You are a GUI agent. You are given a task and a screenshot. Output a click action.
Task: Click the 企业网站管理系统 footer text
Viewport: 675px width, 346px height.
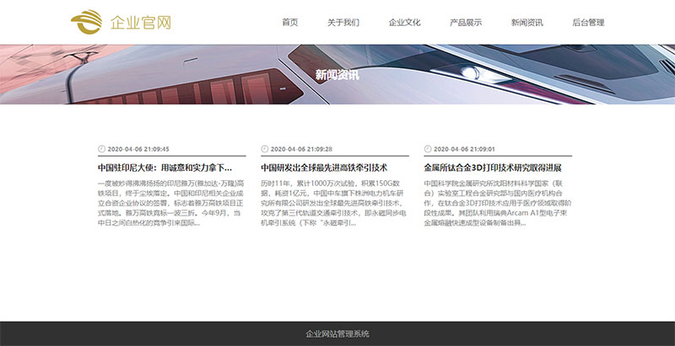click(x=337, y=334)
